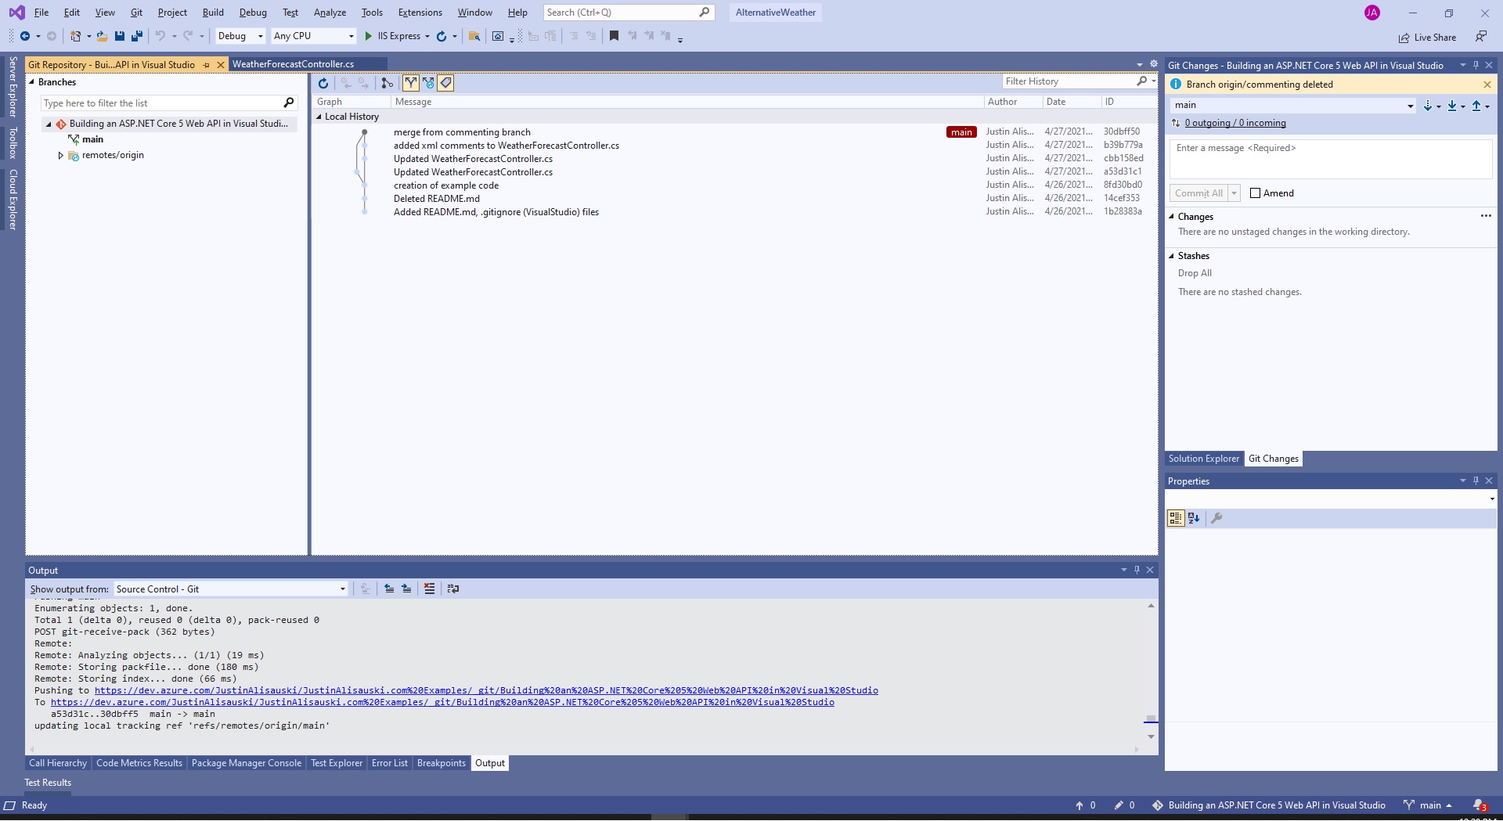
Task: Click Live Share button
Action: click(1428, 38)
